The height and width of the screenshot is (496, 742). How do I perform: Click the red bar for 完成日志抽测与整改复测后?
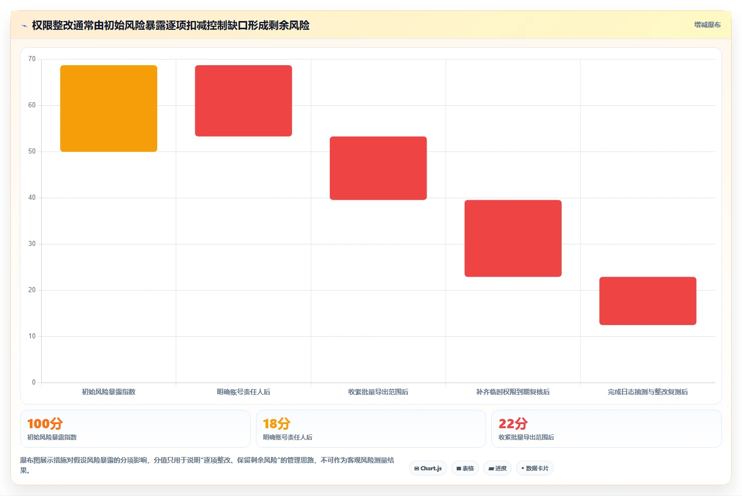coord(647,301)
